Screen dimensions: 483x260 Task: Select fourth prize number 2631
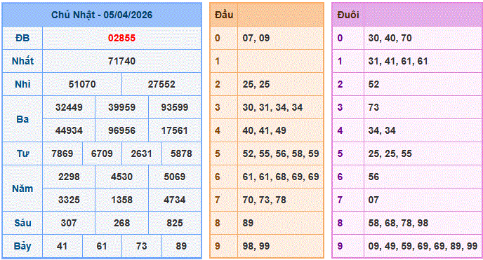click(x=141, y=153)
